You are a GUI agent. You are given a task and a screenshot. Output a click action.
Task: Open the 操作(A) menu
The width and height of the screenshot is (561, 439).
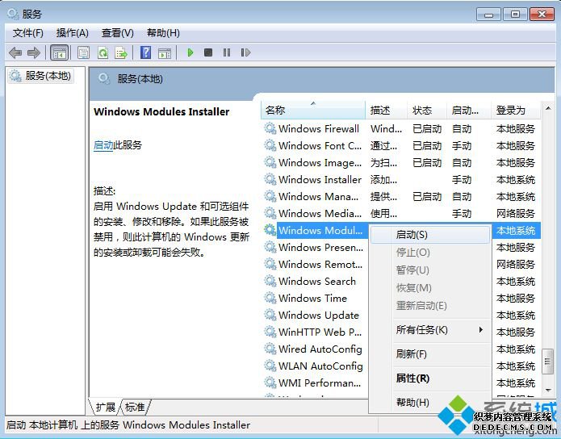73,33
